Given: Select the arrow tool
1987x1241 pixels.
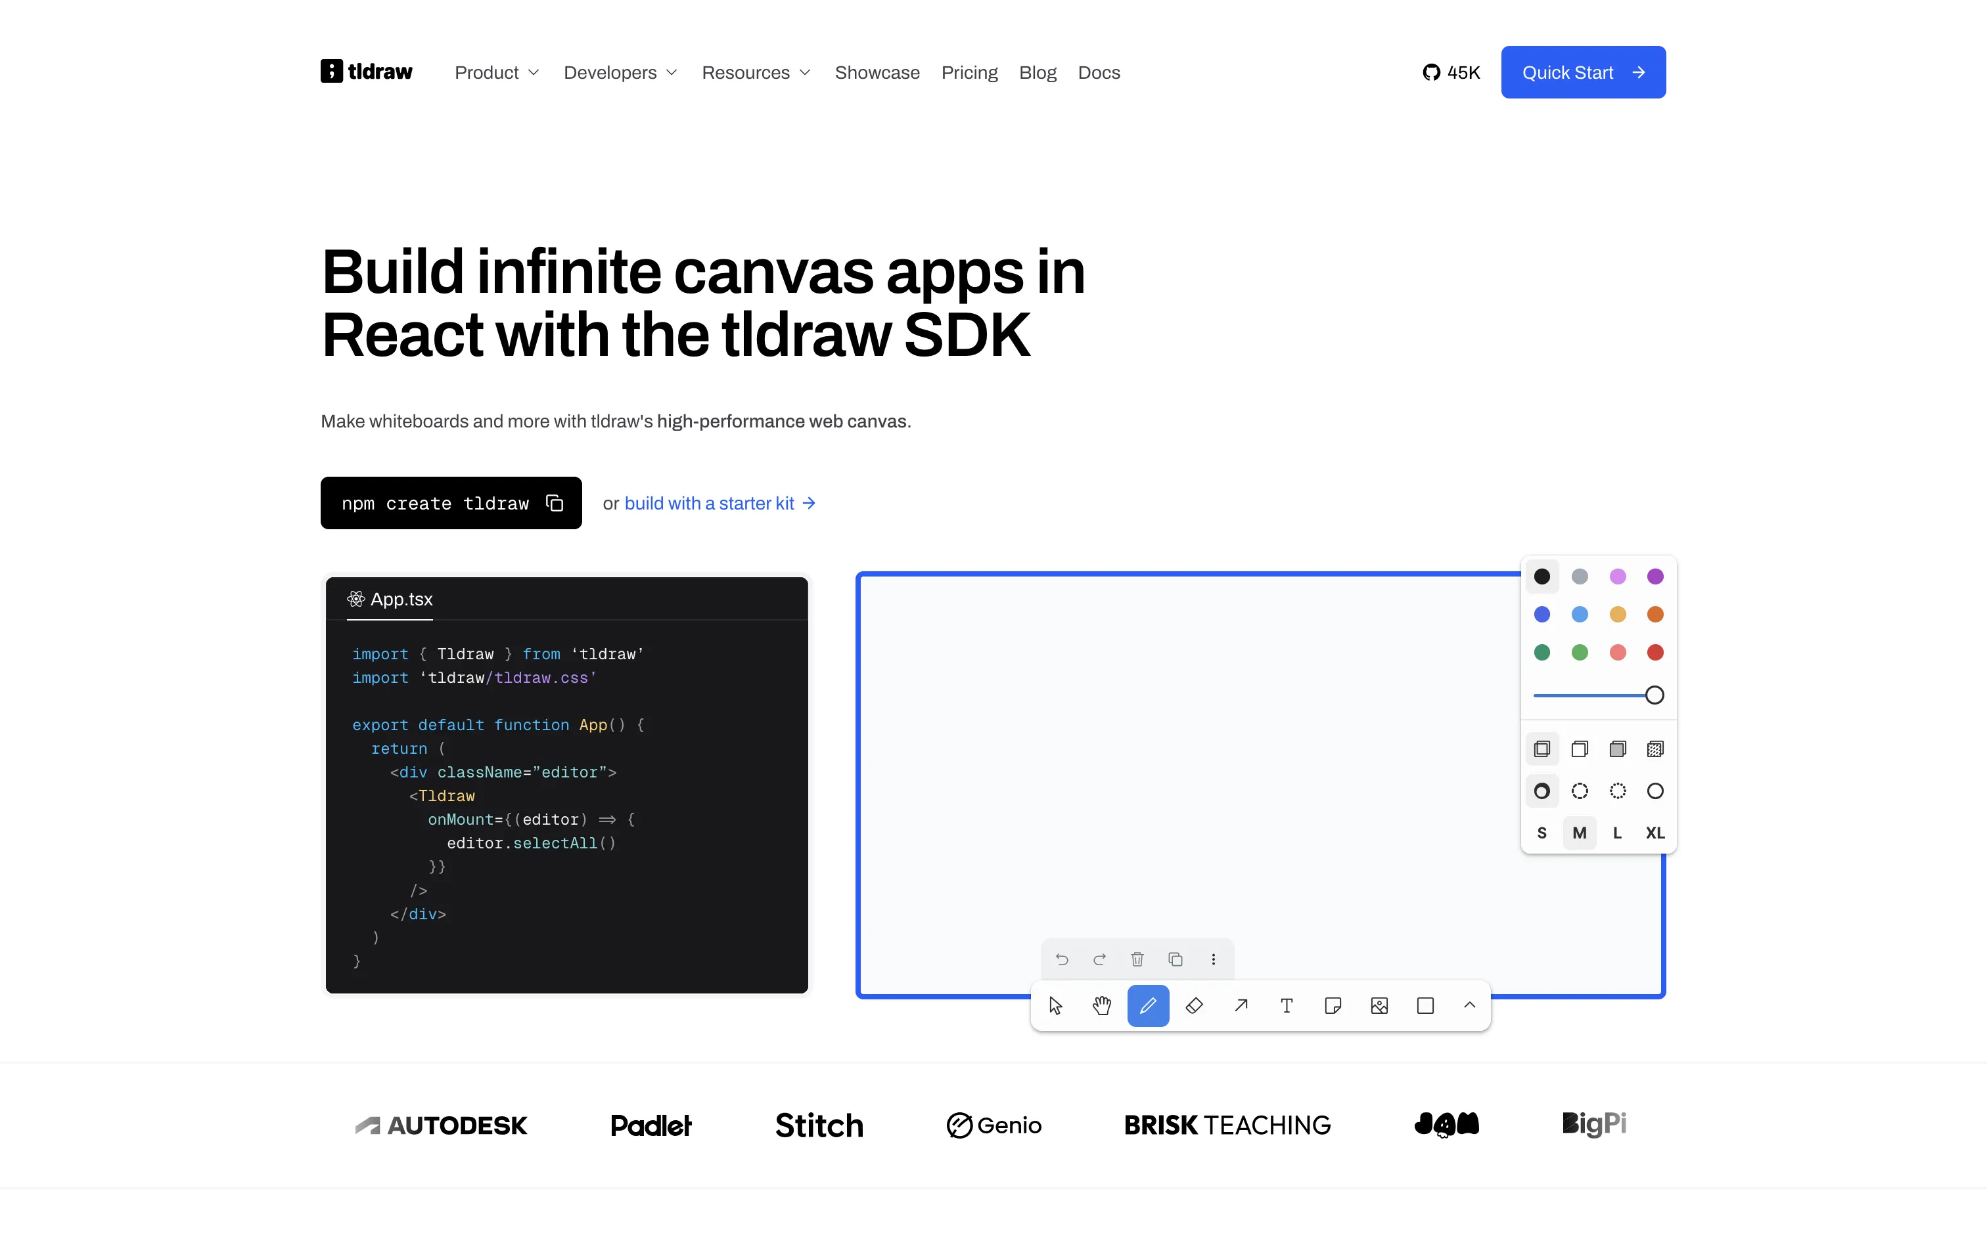Looking at the screenshot, I should click(x=1241, y=1005).
